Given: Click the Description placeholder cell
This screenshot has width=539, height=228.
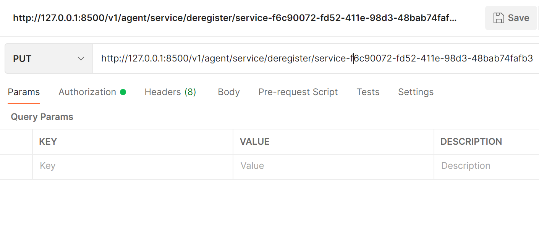Looking at the screenshot, I should click(486, 166).
